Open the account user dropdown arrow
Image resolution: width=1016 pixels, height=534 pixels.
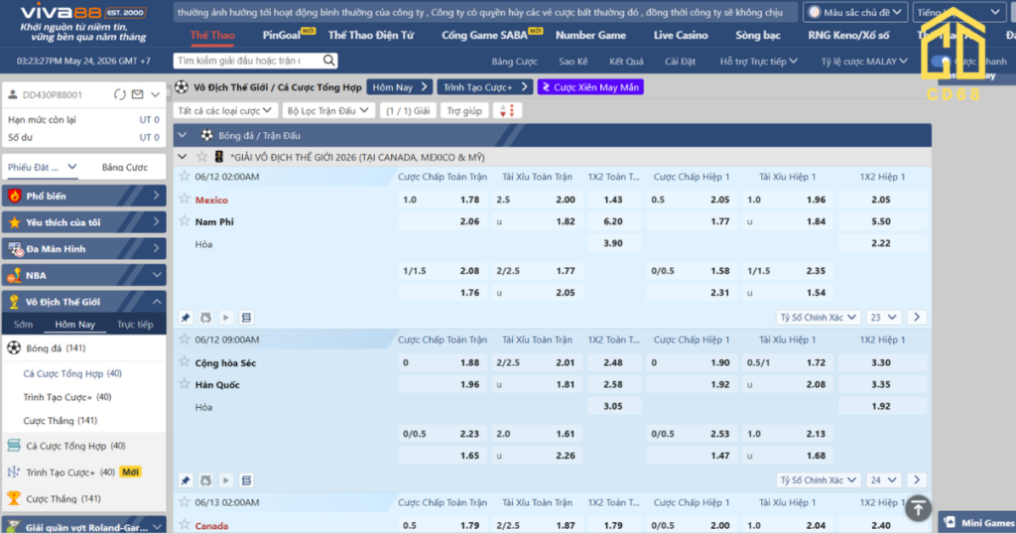[155, 94]
